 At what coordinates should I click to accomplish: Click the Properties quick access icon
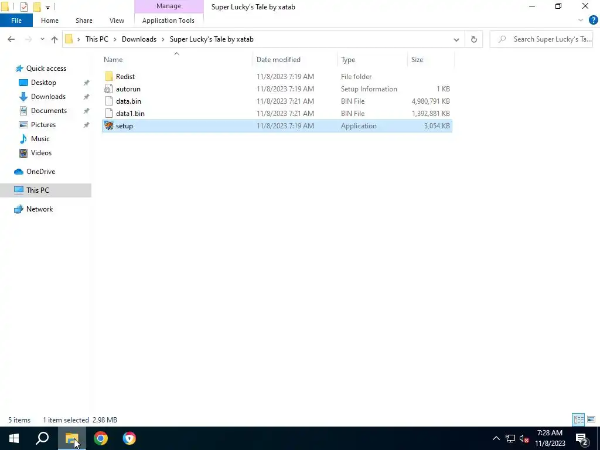click(x=23, y=6)
